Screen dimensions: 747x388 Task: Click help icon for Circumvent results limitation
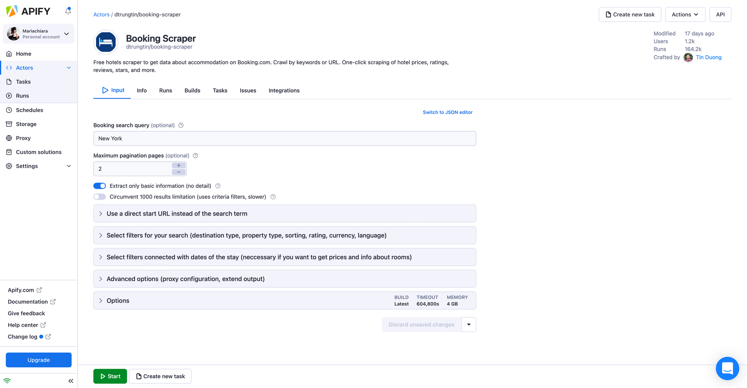[x=273, y=197]
